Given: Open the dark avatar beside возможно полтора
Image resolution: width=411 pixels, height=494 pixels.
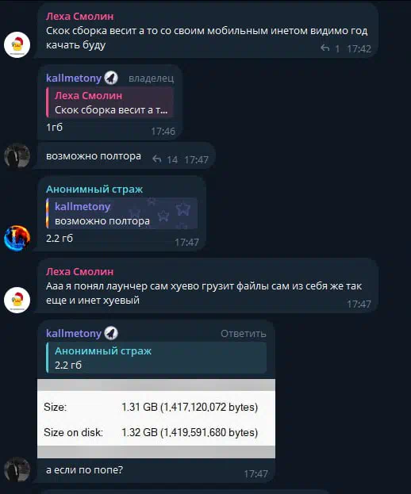Looking at the screenshot, I should click(17, 155).
